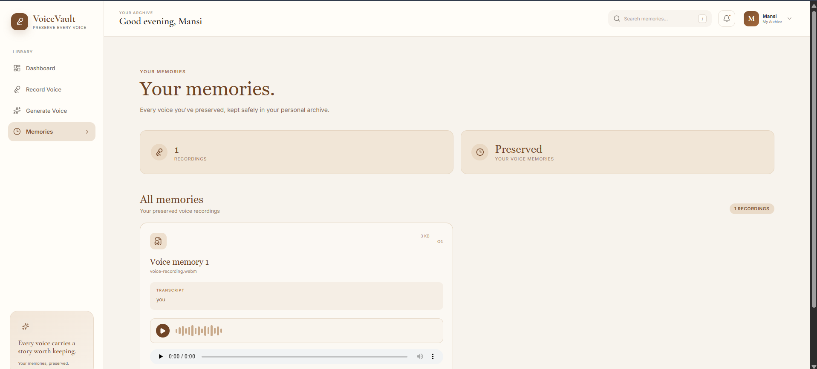
Task: Expand the Memories sidebar chevron
Action: (x=87, y=132)
